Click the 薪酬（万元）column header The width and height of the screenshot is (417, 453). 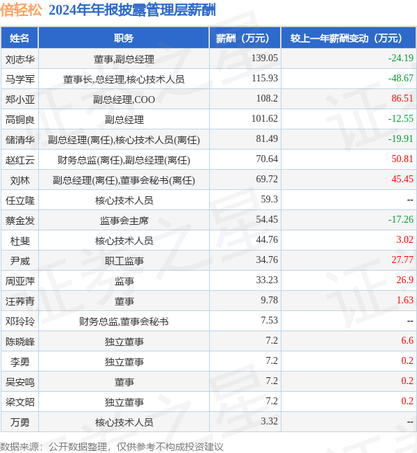click(x=245, y=38)
